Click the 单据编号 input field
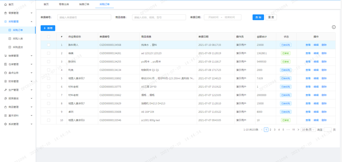The image size is (342, 162). pos(84,17)
